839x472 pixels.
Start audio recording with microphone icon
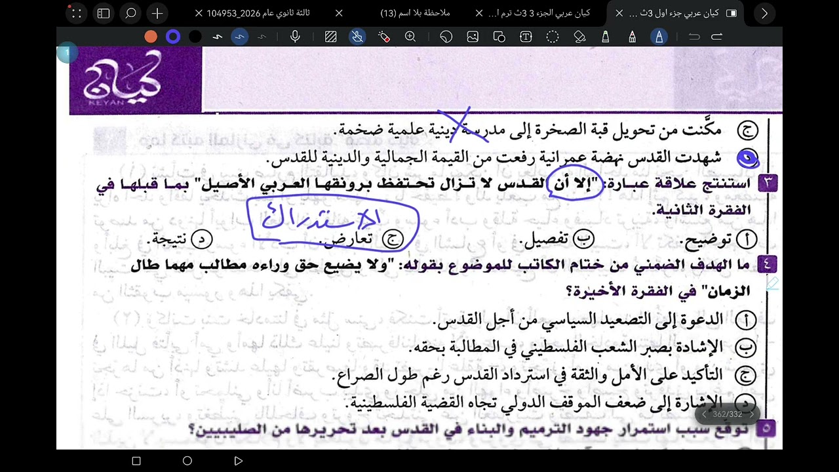pos(295,37)
